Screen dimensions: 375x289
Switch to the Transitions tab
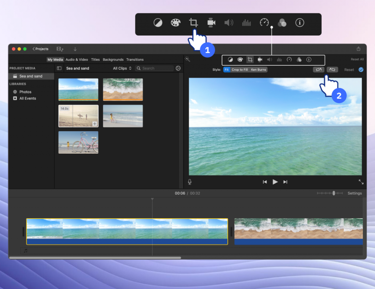[x=135, y=59]
